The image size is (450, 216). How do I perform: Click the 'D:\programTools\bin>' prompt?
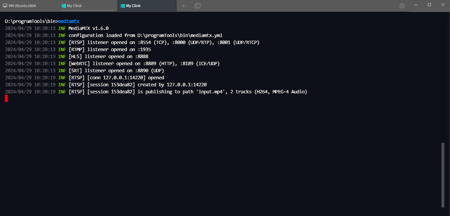[x=32, y=21]
